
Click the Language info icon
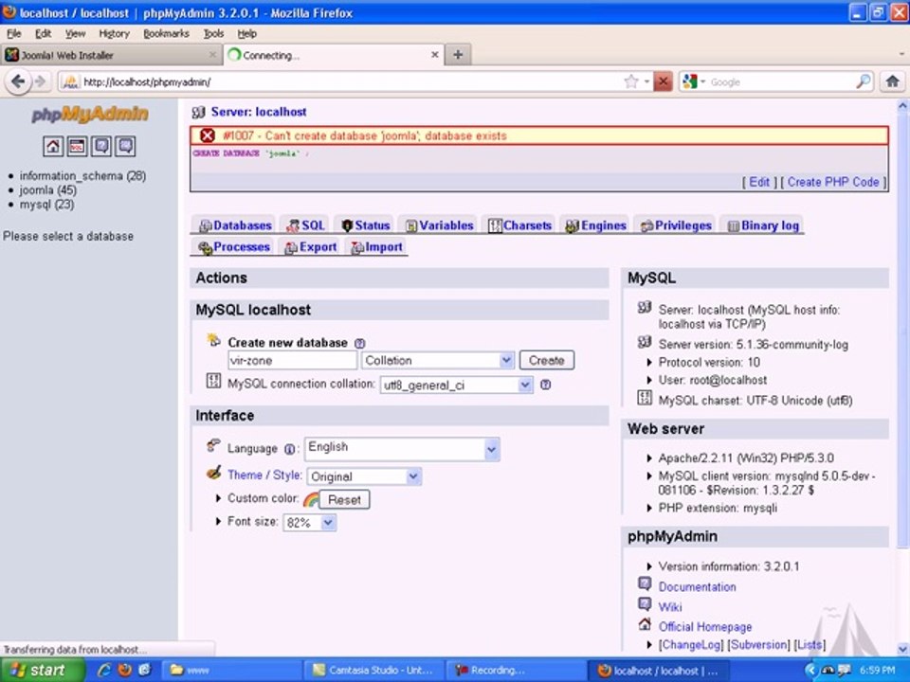pos(289,449)
